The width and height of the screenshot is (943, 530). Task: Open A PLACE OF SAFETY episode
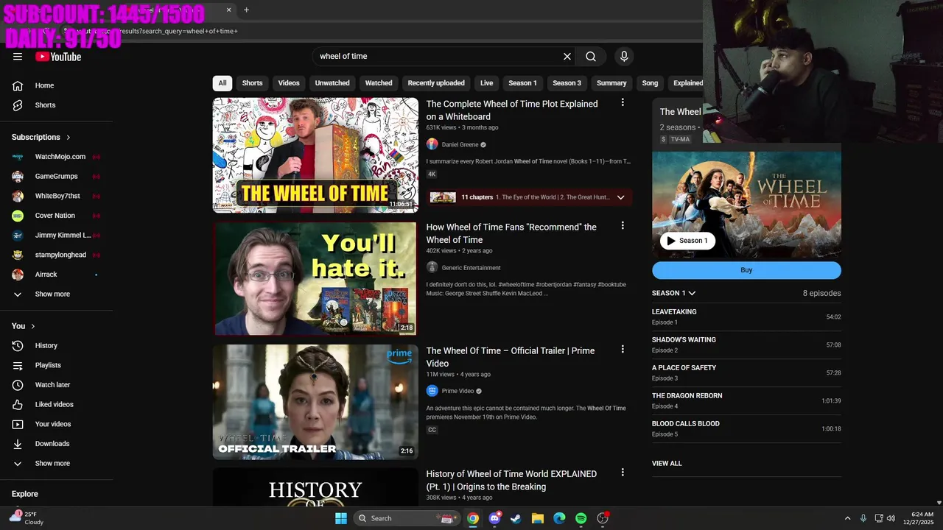pyautogui.click(x=746, y=373)
